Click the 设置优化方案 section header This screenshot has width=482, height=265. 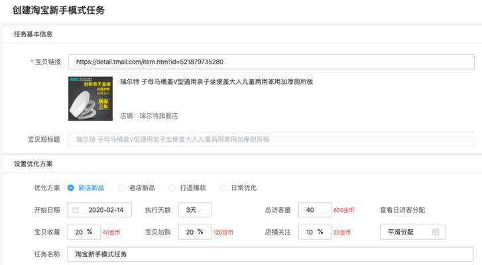pos(33,164)
